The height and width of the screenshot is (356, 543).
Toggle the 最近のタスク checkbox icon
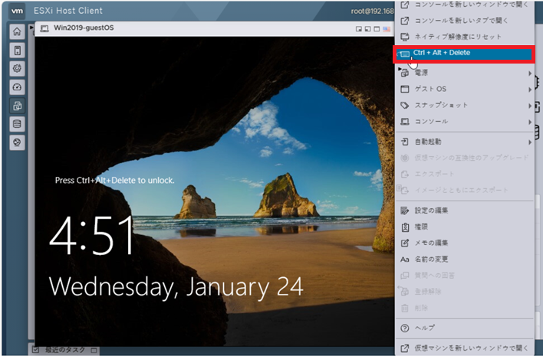tap(36, 350)
